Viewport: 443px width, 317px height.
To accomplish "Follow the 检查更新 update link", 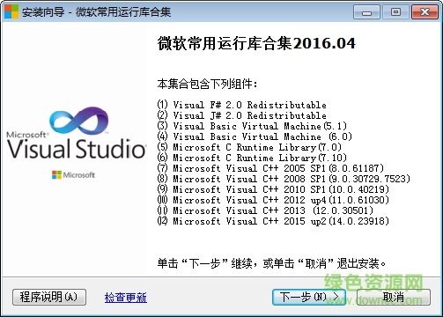I will point(126,298).
